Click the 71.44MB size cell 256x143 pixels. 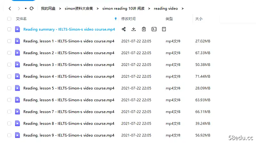click(x=203, y=76)
